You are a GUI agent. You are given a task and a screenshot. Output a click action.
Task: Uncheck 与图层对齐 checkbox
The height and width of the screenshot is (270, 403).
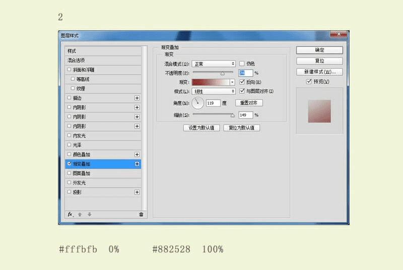pyautogui.click(x=242, y=91)
